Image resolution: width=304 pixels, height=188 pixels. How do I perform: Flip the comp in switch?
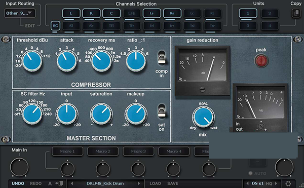click(x=162, y=58)
